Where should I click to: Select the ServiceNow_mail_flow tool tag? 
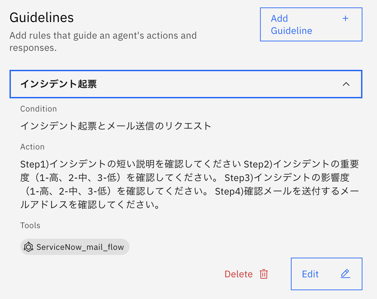(75, 247)
